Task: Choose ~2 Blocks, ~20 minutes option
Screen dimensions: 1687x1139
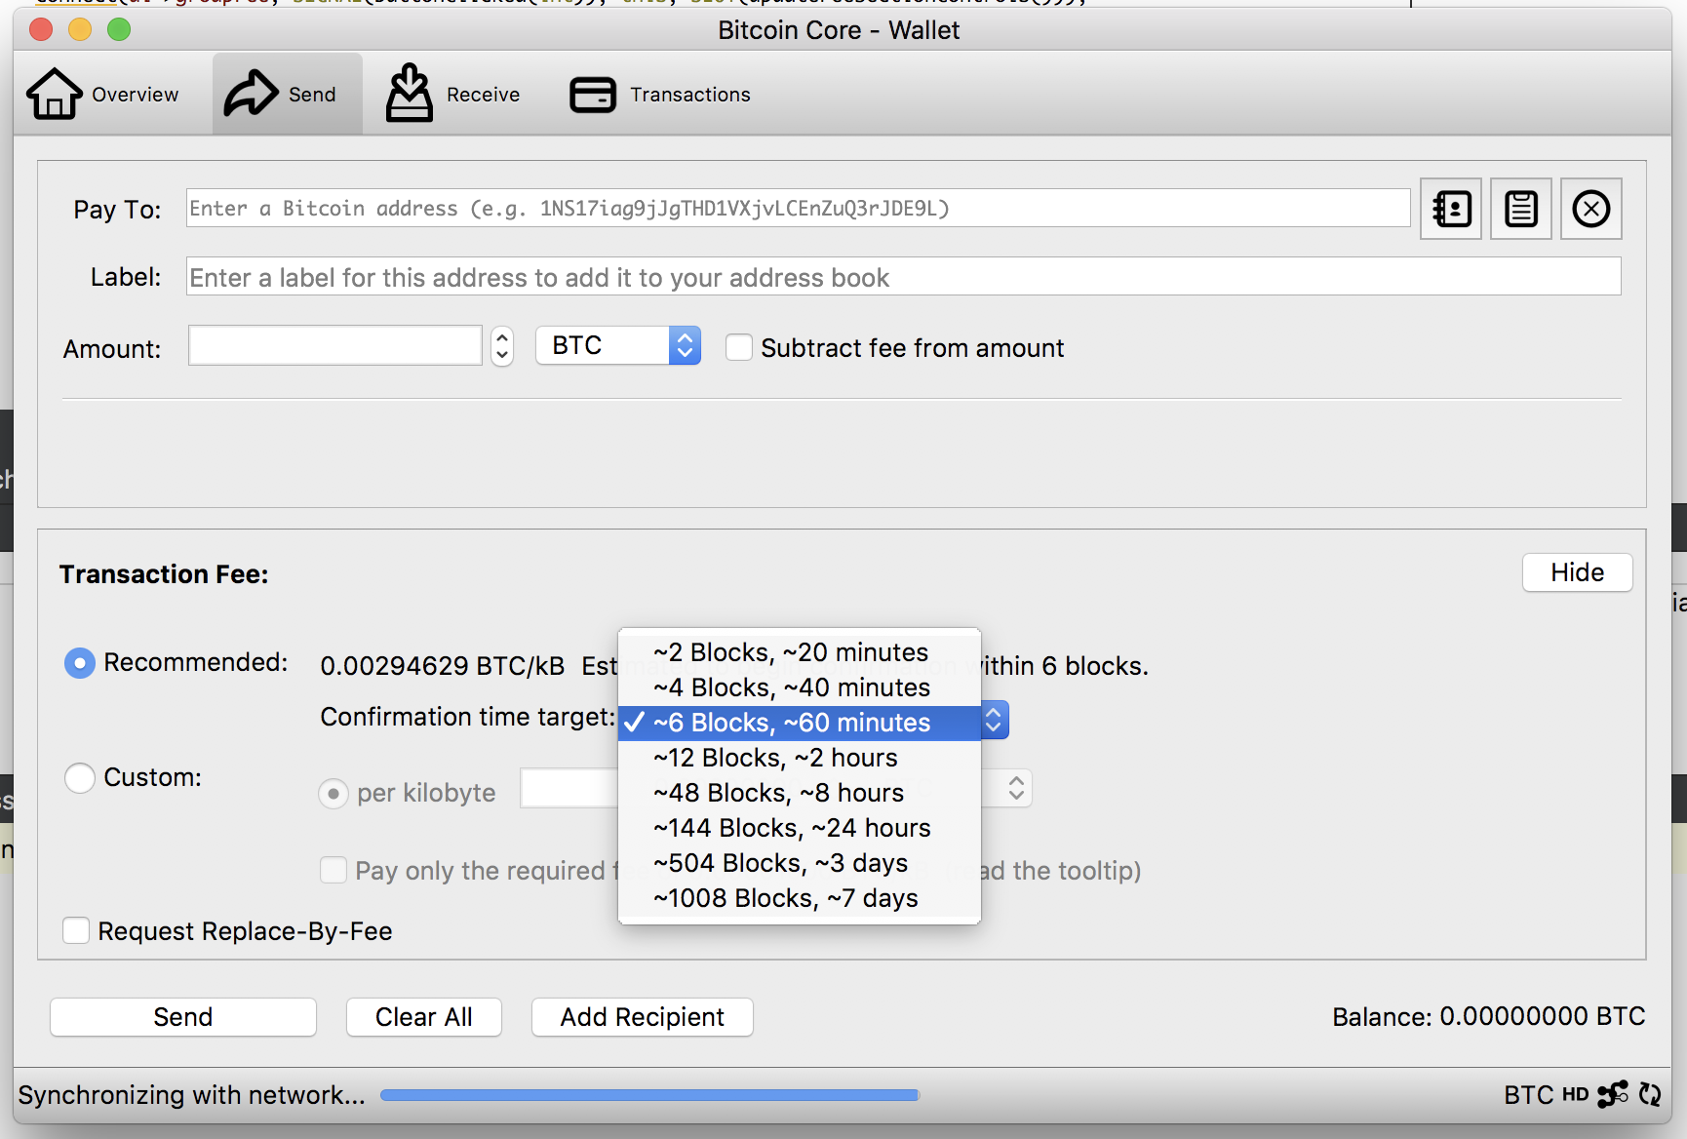Action: tap(800, 652)
